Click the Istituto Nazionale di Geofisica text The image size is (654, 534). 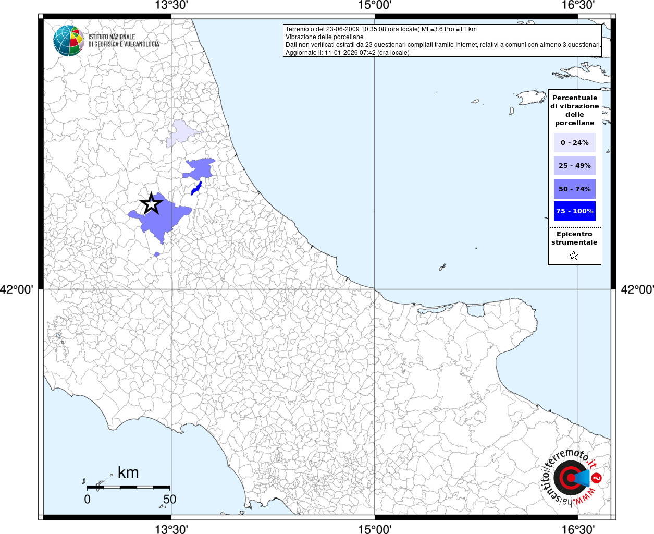coord(124,41)
